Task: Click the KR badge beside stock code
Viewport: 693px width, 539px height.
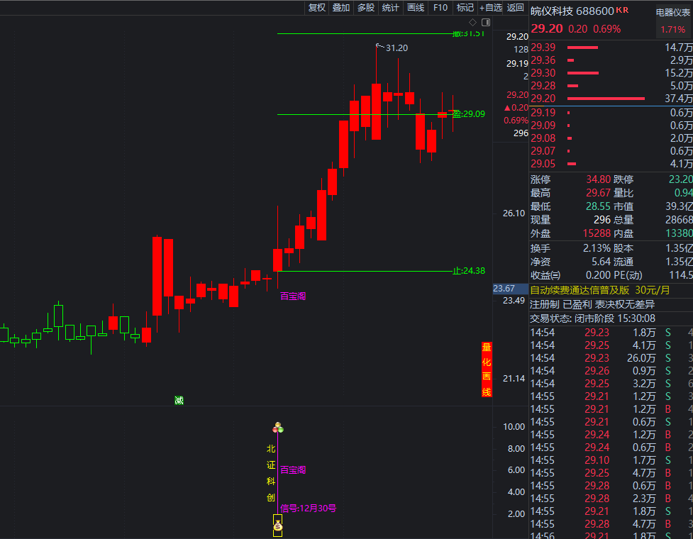Action: (622, 10)
